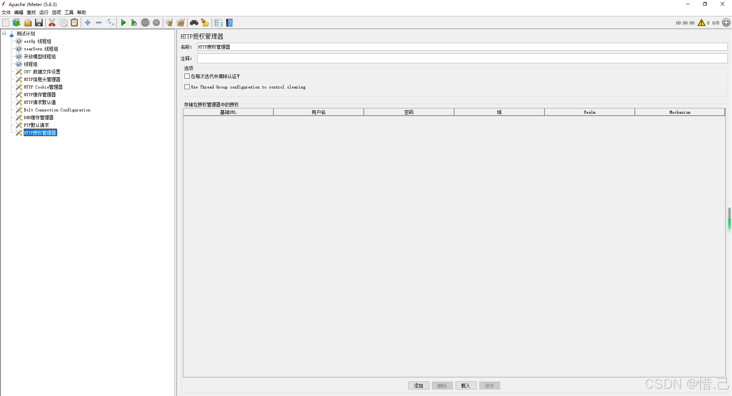Open the 文件 menu
Viewport: 732px width, 396px height.
pos(6,13)
